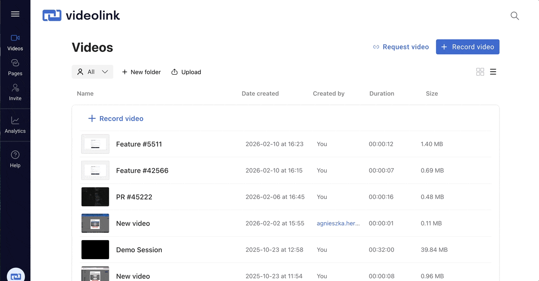This screenshot has height=281, width=539.
Task: Click the blue Record video button
Action: pyautogui.click(x=467, y=47)
